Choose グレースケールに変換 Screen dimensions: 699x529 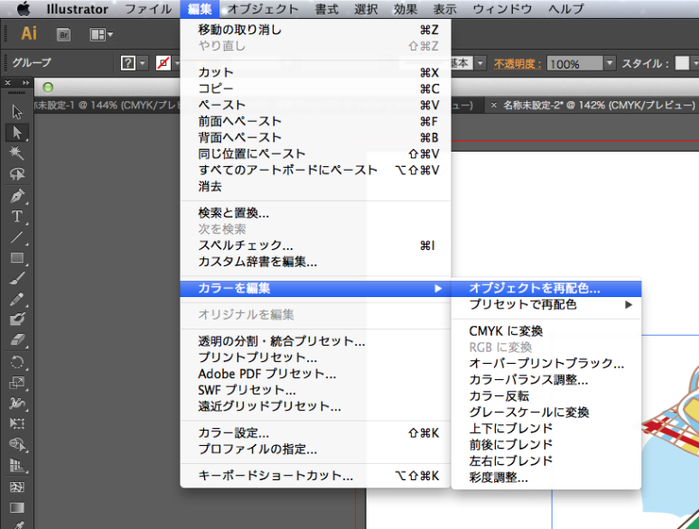point(546,413)
